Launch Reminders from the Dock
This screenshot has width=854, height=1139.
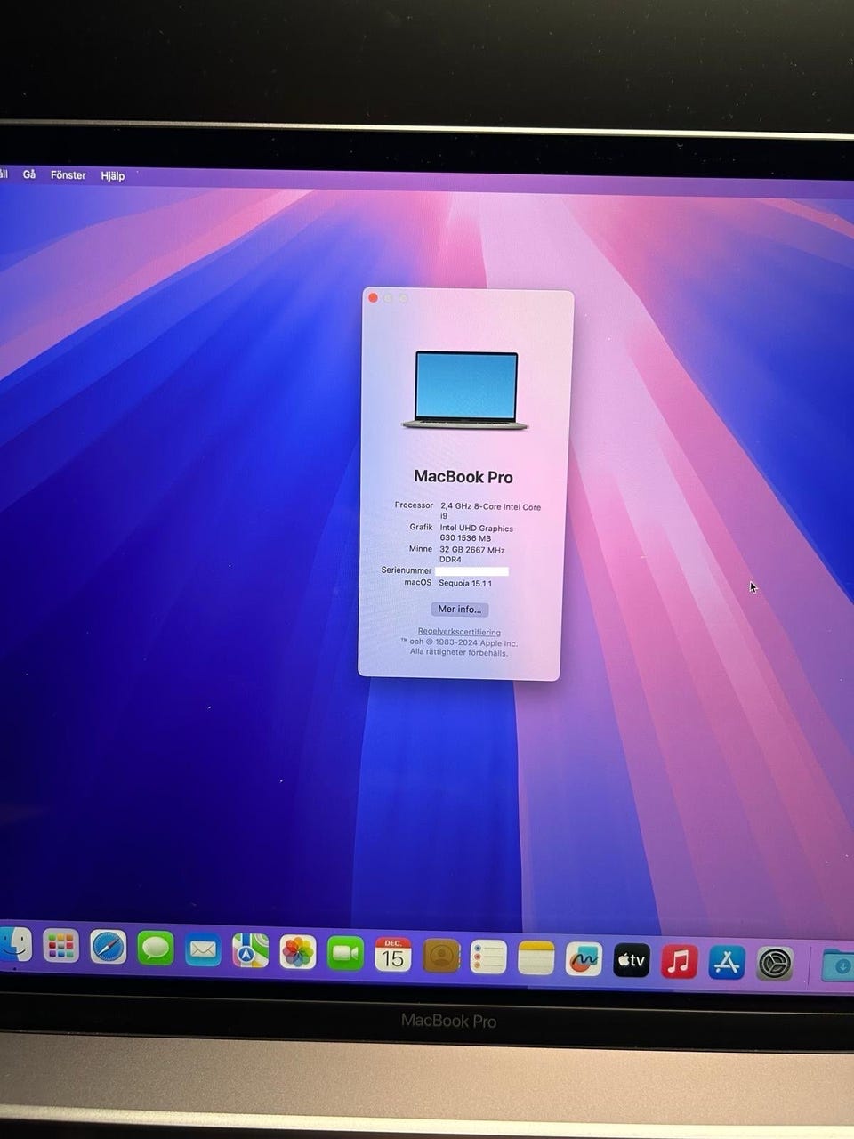click(488, 957)
